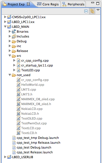Screen dimensions: 102x163
Task: Click the TestOLED.cpp file icon
Action: pos(18,118)
